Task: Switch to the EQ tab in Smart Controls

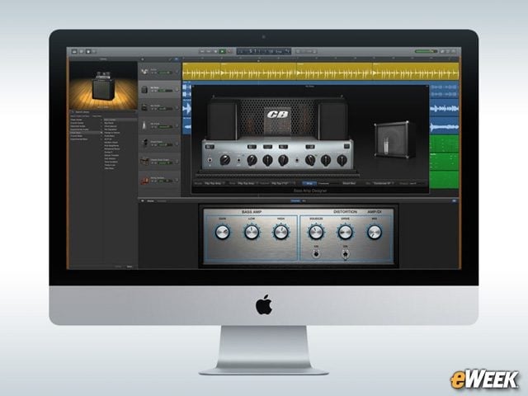Action: point(304,201)
